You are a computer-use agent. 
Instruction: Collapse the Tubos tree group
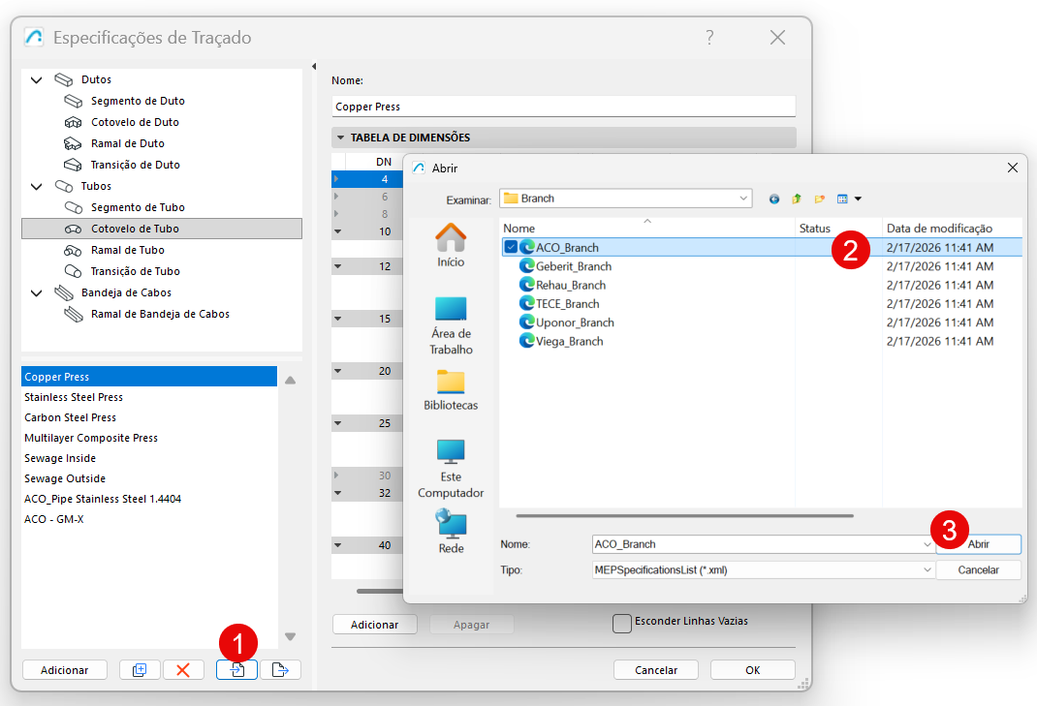click(x=37, y=186)
